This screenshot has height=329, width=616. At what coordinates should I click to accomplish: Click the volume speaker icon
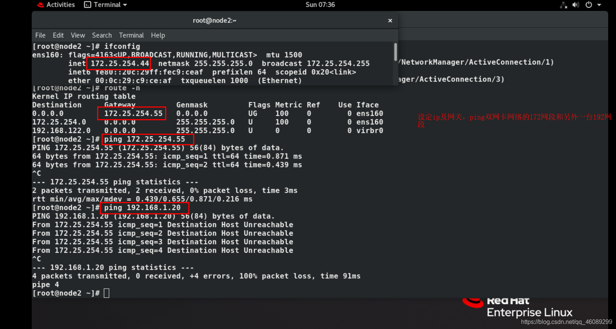click(x=576, y=5)
